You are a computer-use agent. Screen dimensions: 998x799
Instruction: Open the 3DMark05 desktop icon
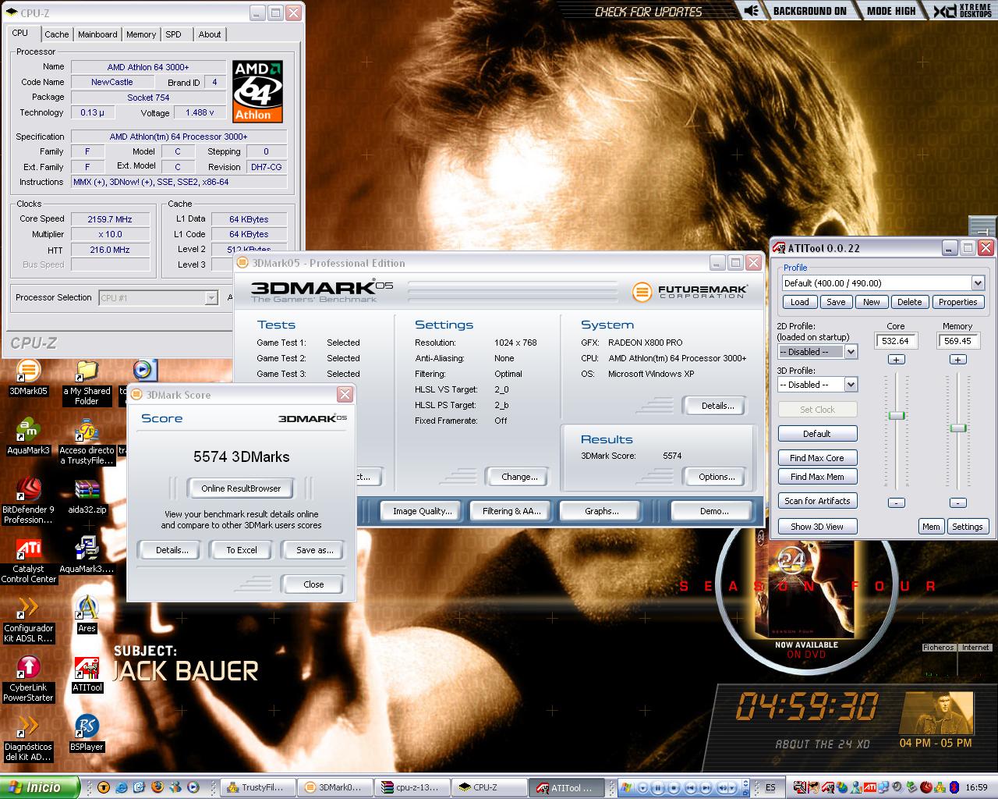click(28, 372)
